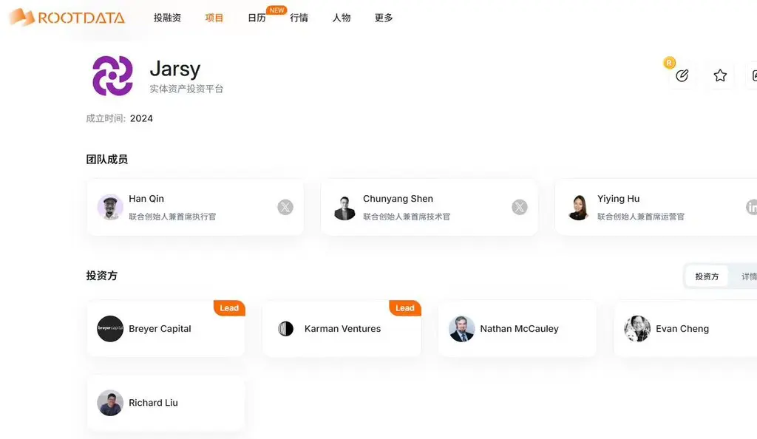Click Yiying Hu's 联合创始人兼首席运营官 title
The image size is (757, 439).
point(641,217)
